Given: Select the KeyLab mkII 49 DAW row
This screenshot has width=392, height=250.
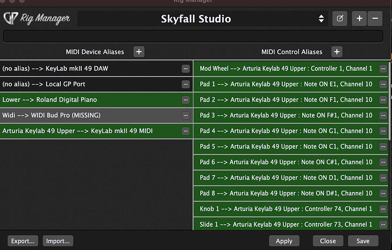Looking at the screenshot, I should 96,69.
